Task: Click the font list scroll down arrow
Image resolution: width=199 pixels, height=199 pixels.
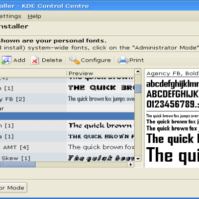Action: 138,159
